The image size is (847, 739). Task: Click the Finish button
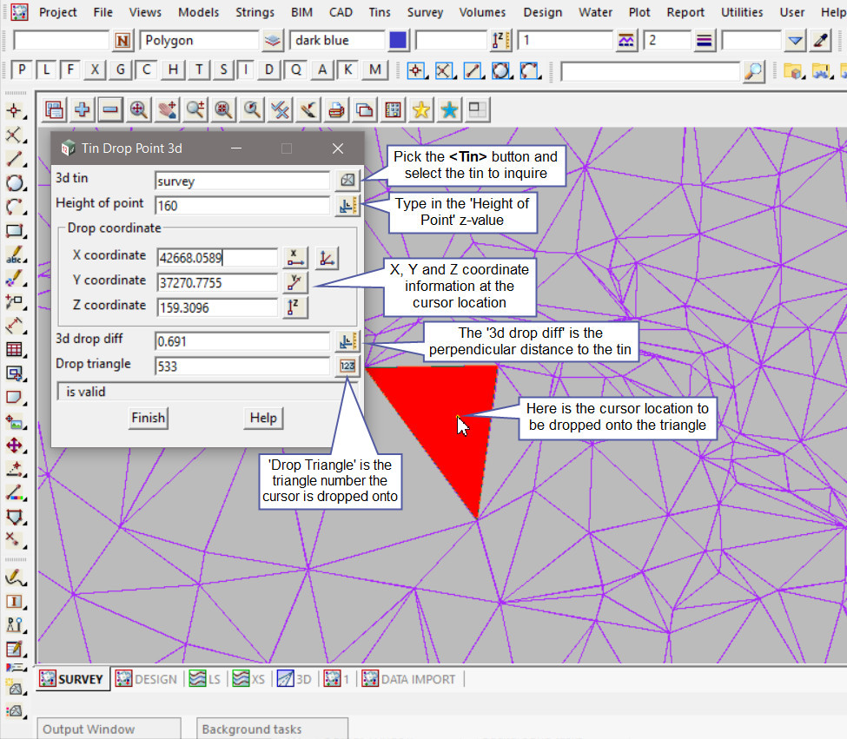(x=148, y=418)
